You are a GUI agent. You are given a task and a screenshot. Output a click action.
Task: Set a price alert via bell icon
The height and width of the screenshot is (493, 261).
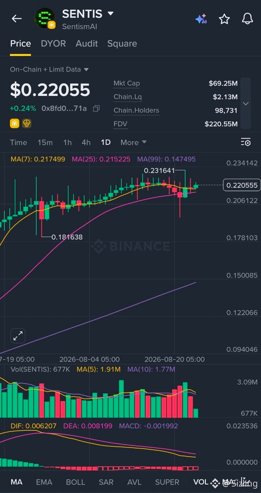[x=247, y=19]
